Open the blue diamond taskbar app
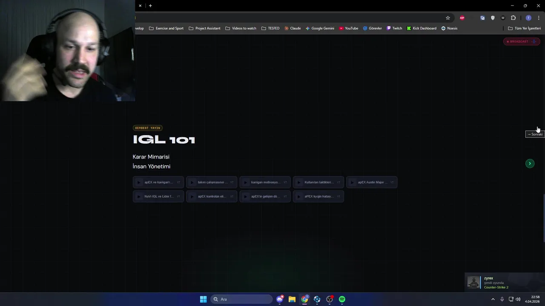The height and width of the screenshot is (306, 545). (317, 299)
